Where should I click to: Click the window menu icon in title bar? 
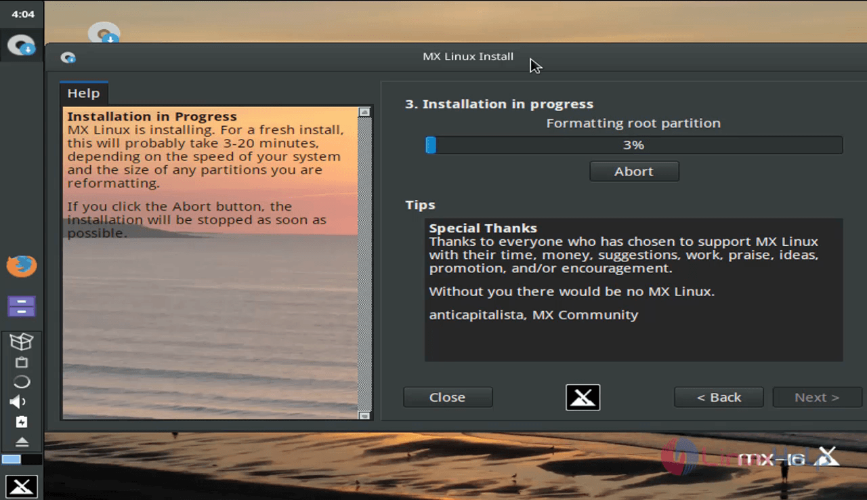(x=68, y=58)
